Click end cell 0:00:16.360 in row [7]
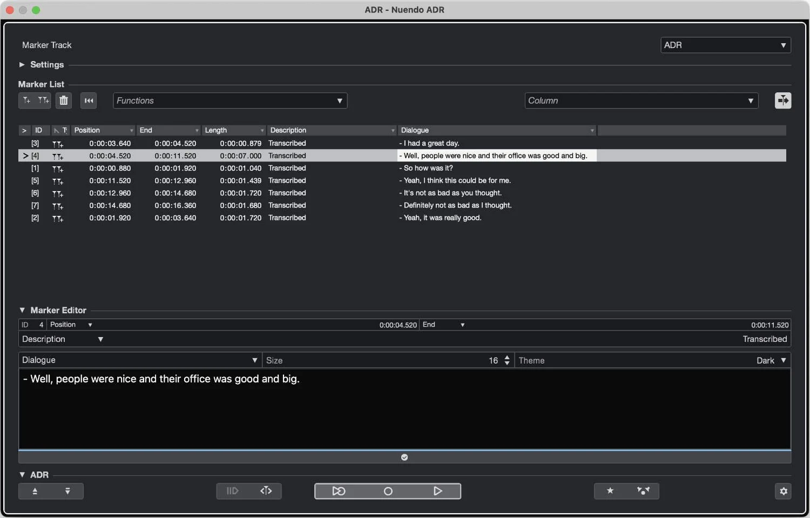Screen dimensions: 810x518 coord(175,206)
